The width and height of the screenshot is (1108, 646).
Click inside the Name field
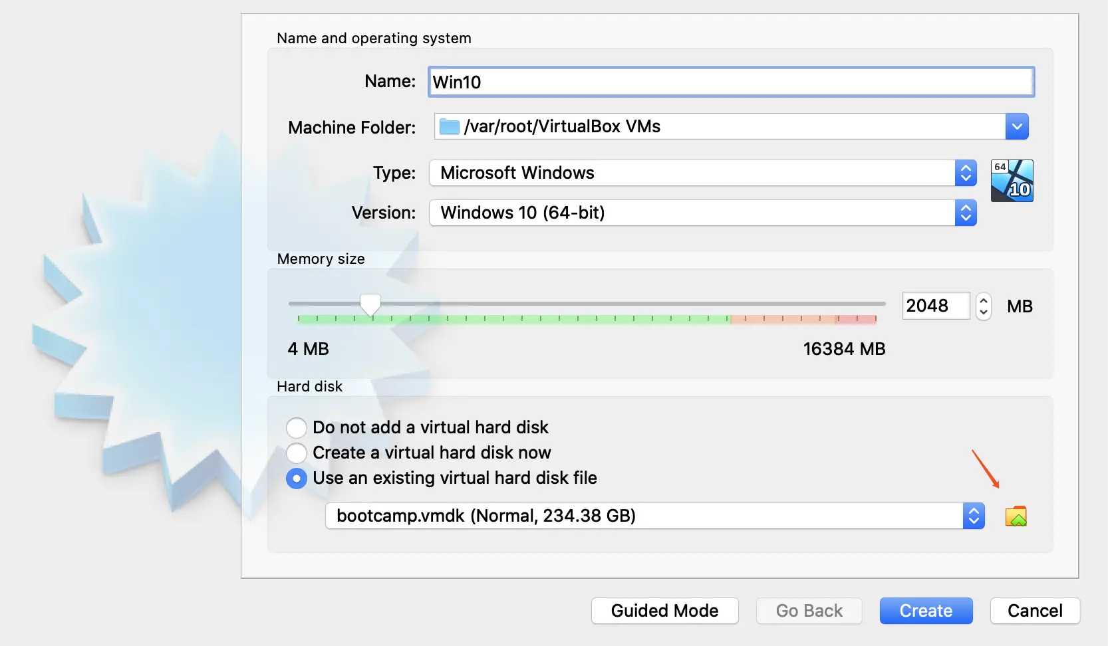(x=665, y=82)
